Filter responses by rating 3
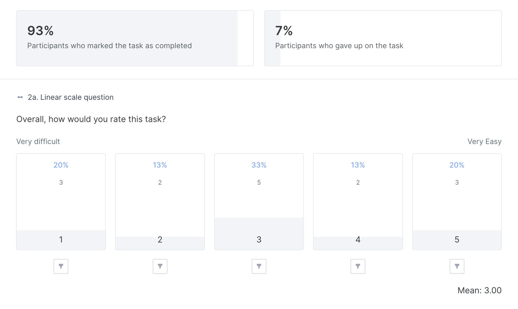 [259, 266]
